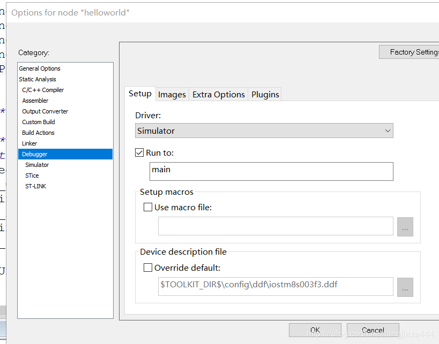Select the Setup tab

coord(140,94)
